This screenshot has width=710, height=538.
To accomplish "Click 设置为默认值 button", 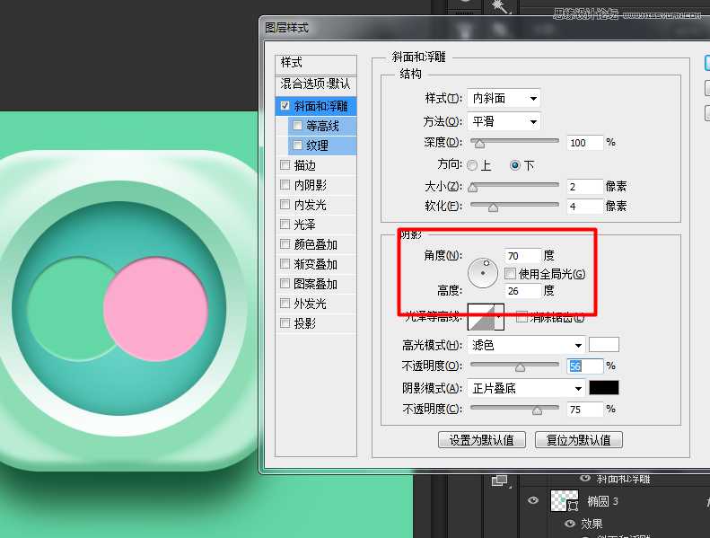I will 482,440.
